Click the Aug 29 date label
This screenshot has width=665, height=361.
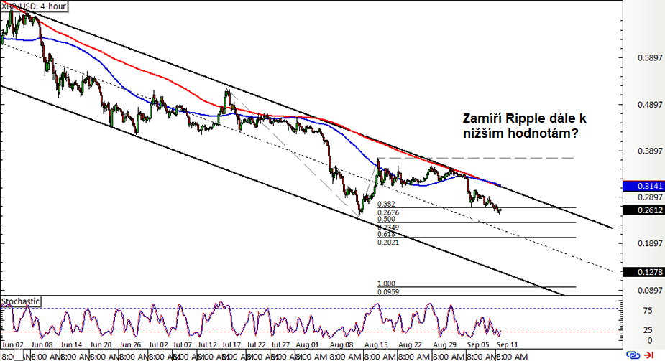point(444,345)
